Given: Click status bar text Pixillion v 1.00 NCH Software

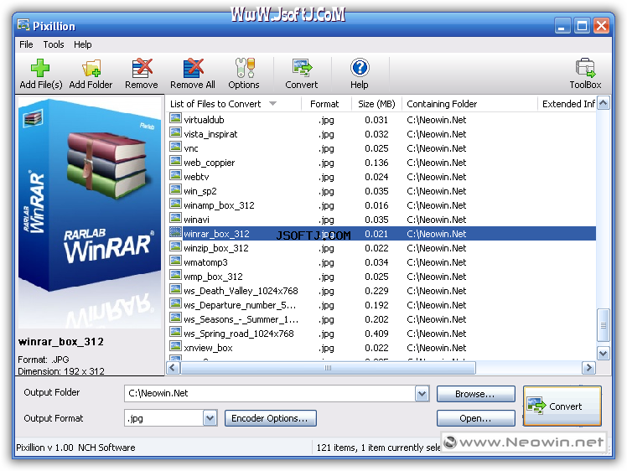Looking at the screenshot, I should coord(75,448).
